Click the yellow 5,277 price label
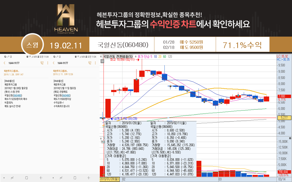This screenshot has height=182, width=292. point(284,118)
